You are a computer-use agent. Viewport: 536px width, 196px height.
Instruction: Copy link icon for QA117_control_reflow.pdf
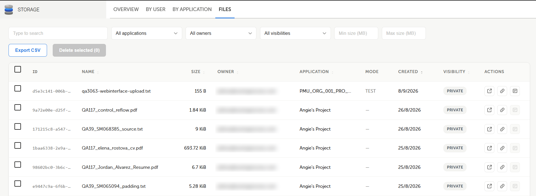point(502,110)
